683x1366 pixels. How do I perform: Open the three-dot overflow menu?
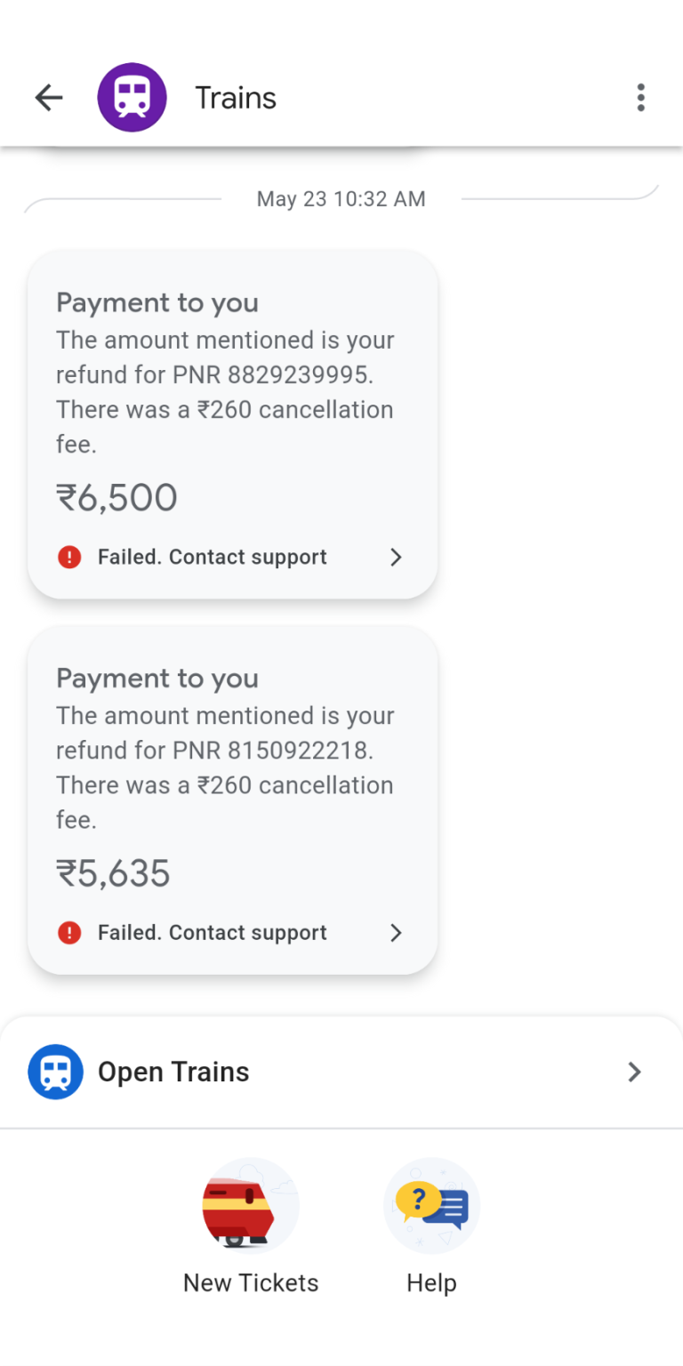click(x=640, y=98)
